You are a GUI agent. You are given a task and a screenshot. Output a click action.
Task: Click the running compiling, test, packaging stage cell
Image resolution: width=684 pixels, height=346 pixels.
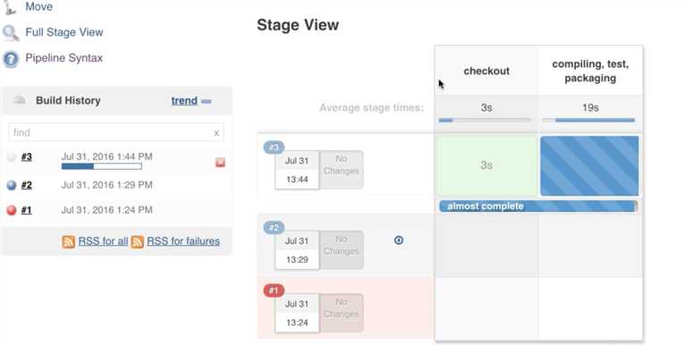click(x=589, y=165)
